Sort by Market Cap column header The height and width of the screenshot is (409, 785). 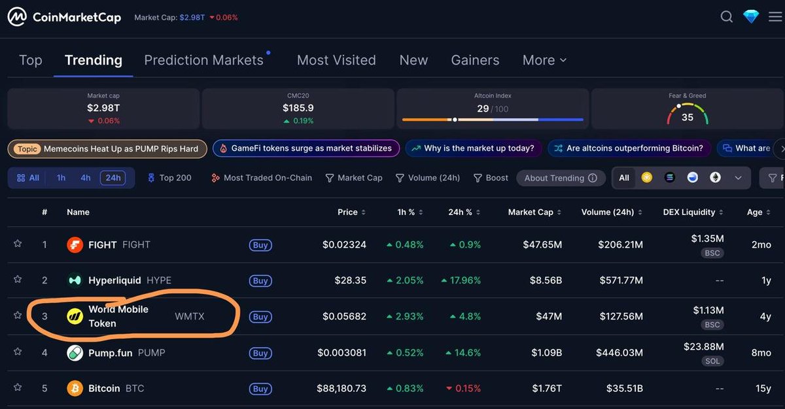535,212
